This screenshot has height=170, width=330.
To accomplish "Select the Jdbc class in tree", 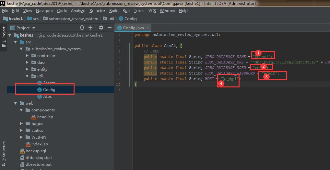I will click(x=44, y=96).
